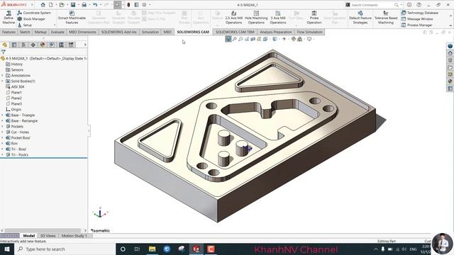The image size is (454, 255).
Task: Expand the Base - Rectangle feature
Action: pos(3,121)
